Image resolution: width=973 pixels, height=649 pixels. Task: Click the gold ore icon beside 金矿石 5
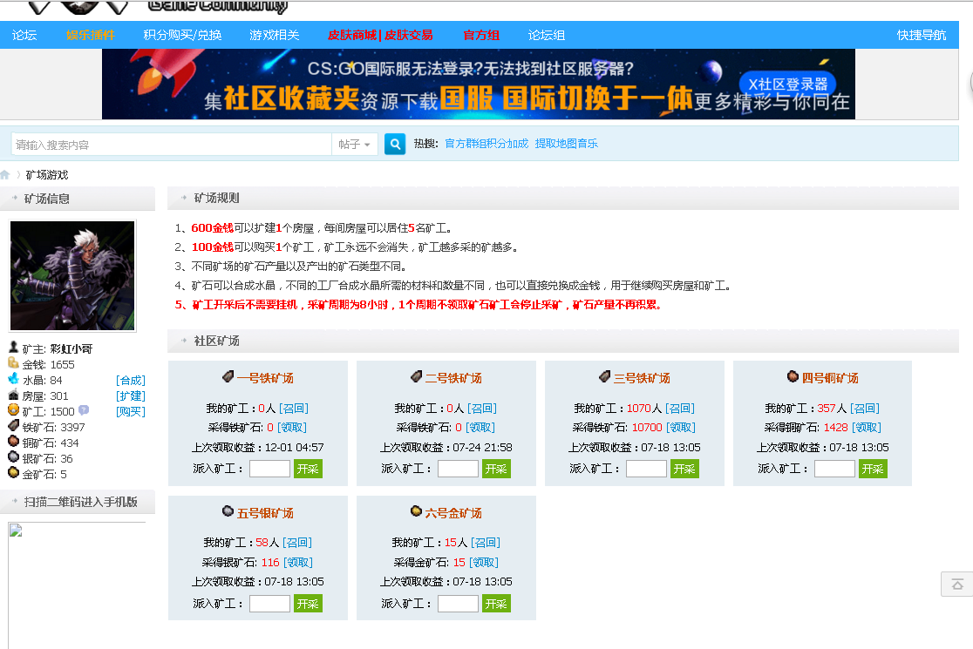pyautogui.click(x=13, y=470)
